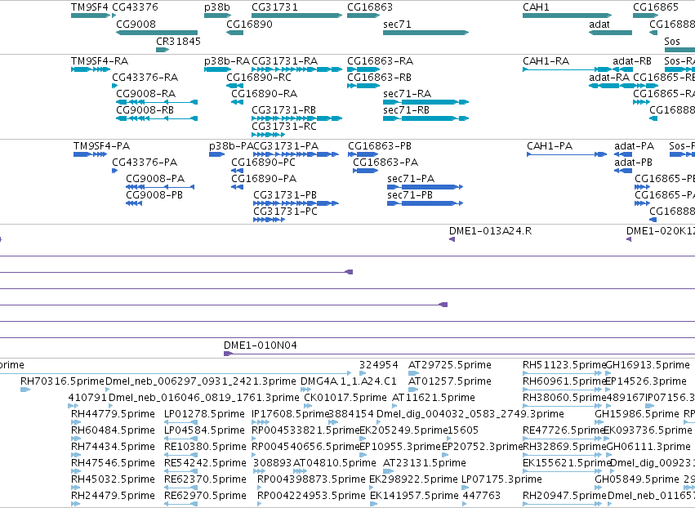Select the 'RE62970.5prime' EST label
This screenshot has height=508, width=695.
click(205, 496)
